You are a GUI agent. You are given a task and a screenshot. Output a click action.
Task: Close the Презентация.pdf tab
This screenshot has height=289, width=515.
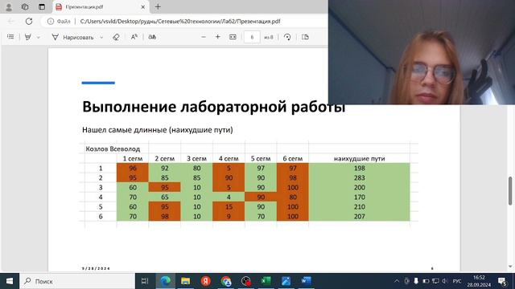click(143, 7)
